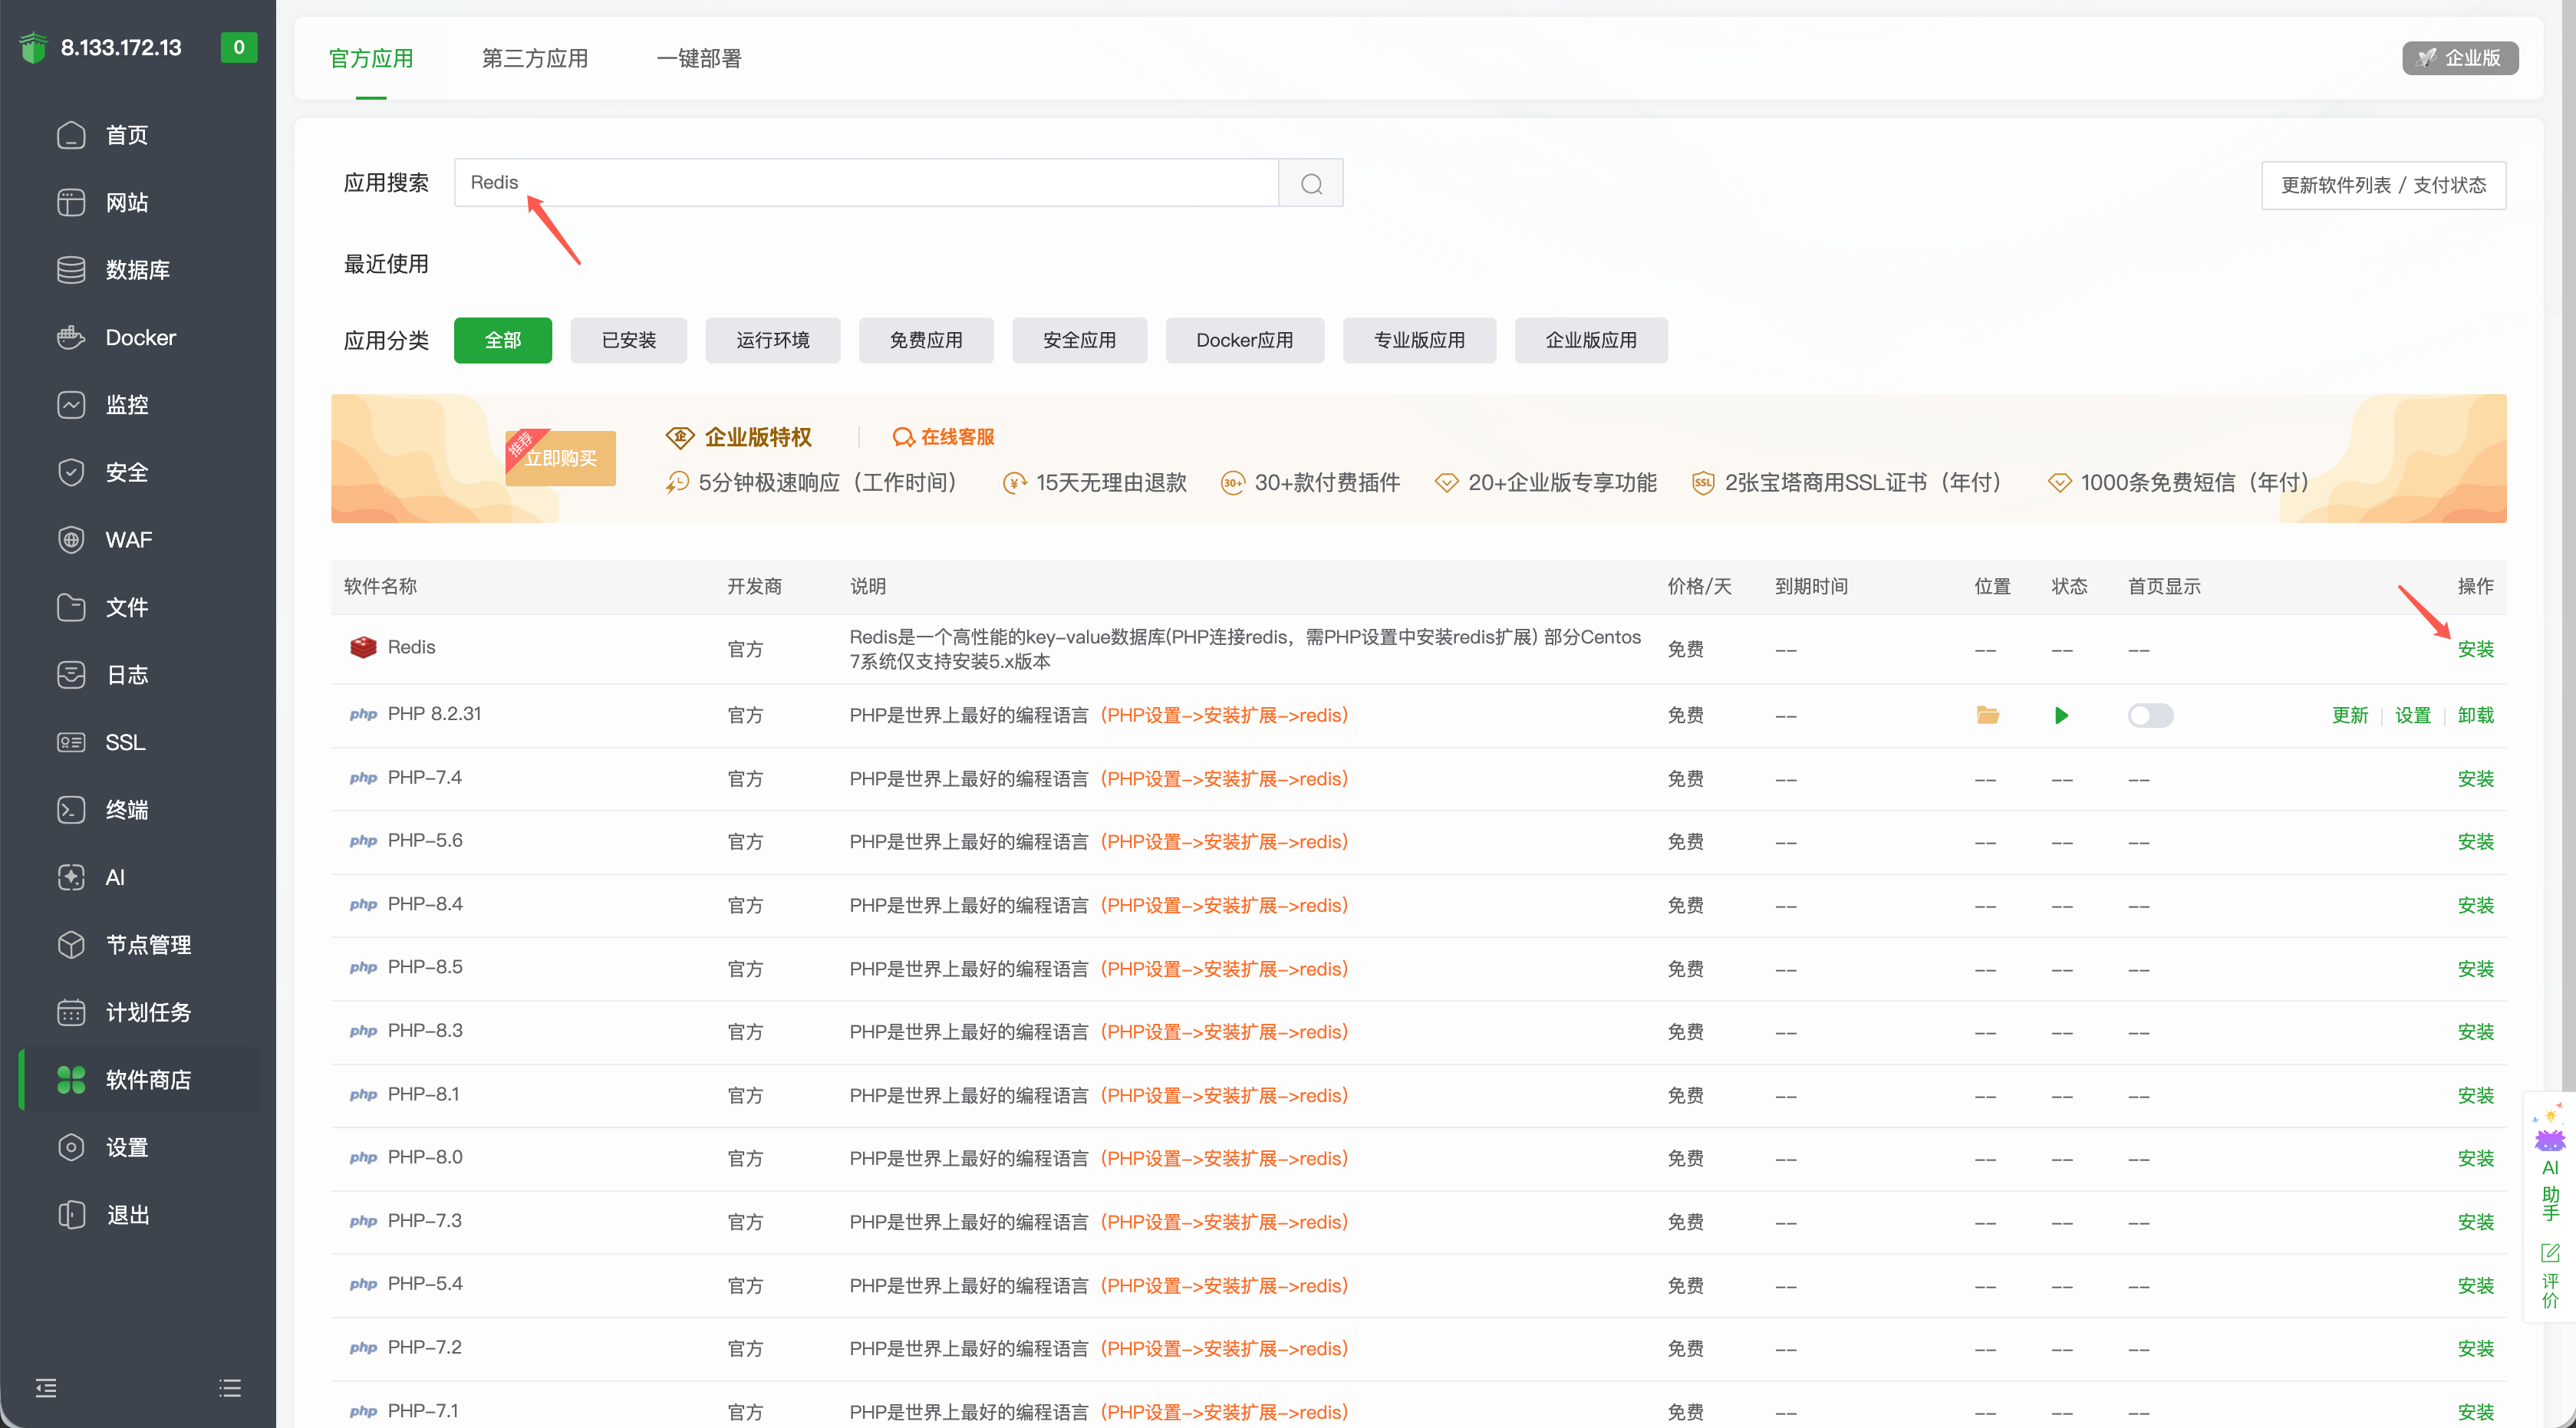Open the 网站 website sidebar icon
2576x1428 pixels.
pos(71,202)
